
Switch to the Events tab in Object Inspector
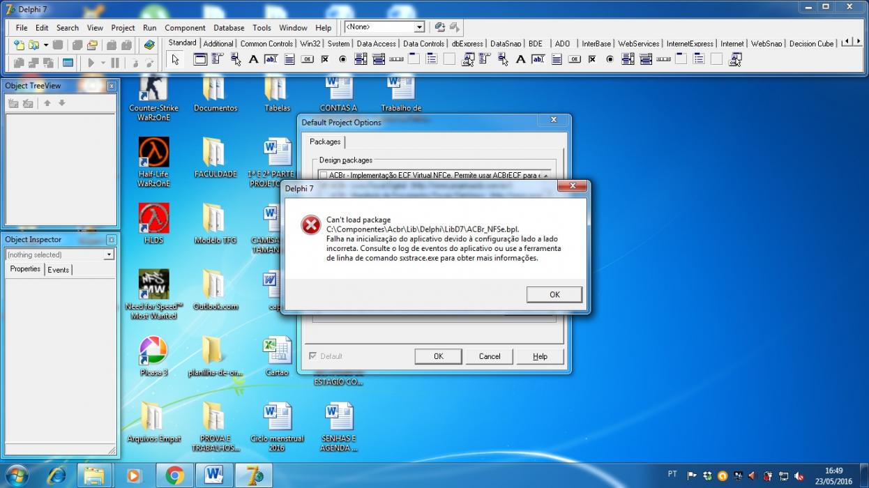point(59,270)
